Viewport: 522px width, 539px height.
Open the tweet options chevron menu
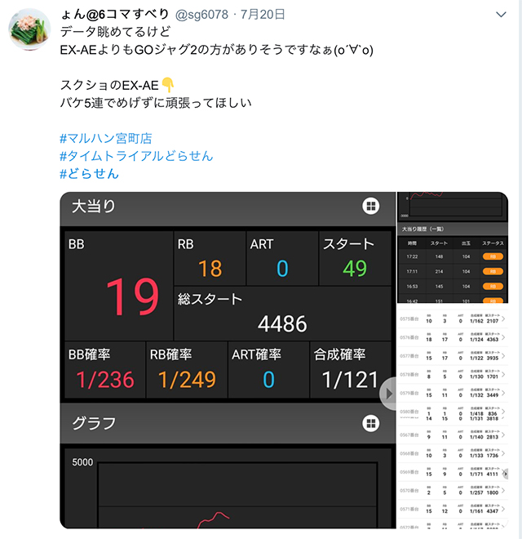point(501,15)
